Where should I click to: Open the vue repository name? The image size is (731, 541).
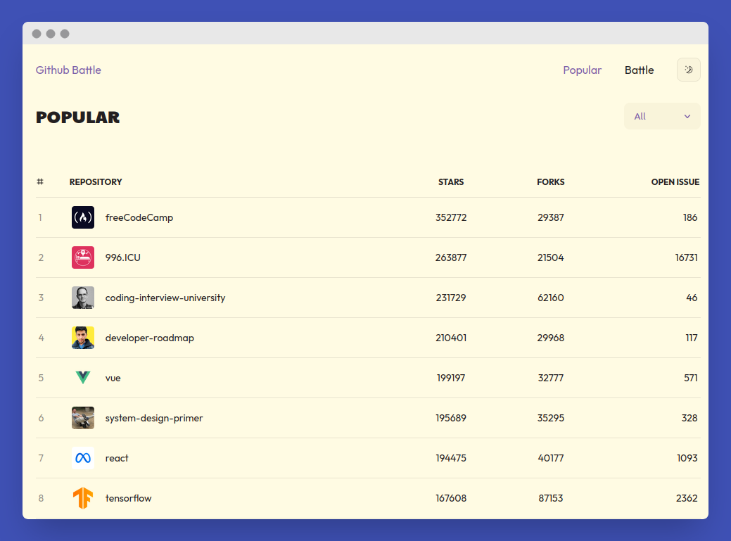(113, 378)
